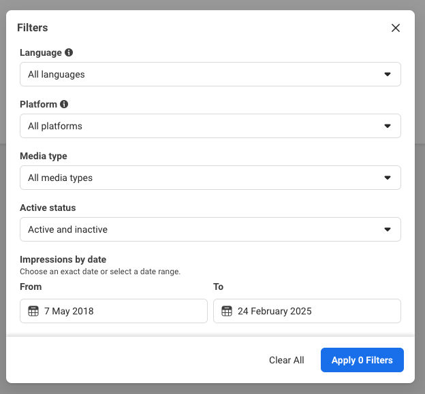The height and width of the screenshot is (394, 425).
Task: Click the caret arrow of the Platform selector
Action: click(x=388, y=126)
